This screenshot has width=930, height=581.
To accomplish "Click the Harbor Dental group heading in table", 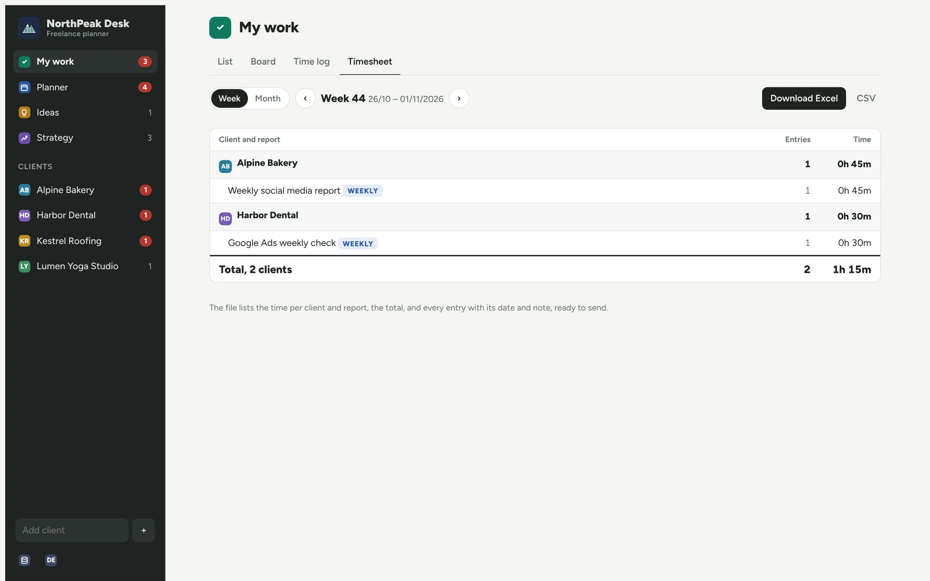I will (267, 215).
